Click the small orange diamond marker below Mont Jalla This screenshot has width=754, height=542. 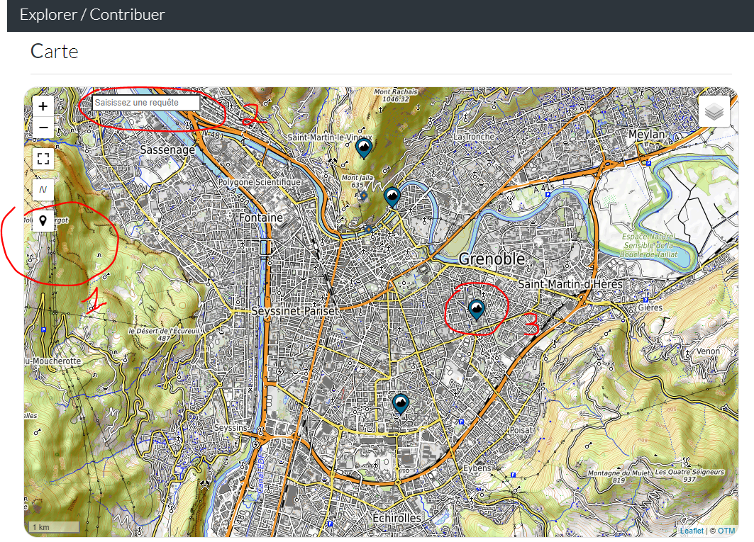click(364, 195)
